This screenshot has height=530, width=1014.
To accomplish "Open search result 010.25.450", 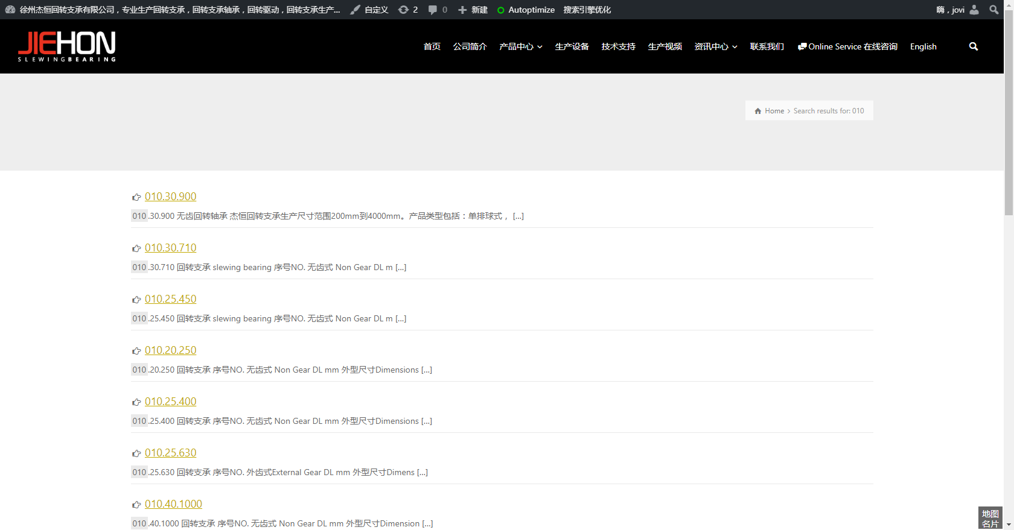I will [170, 299].
